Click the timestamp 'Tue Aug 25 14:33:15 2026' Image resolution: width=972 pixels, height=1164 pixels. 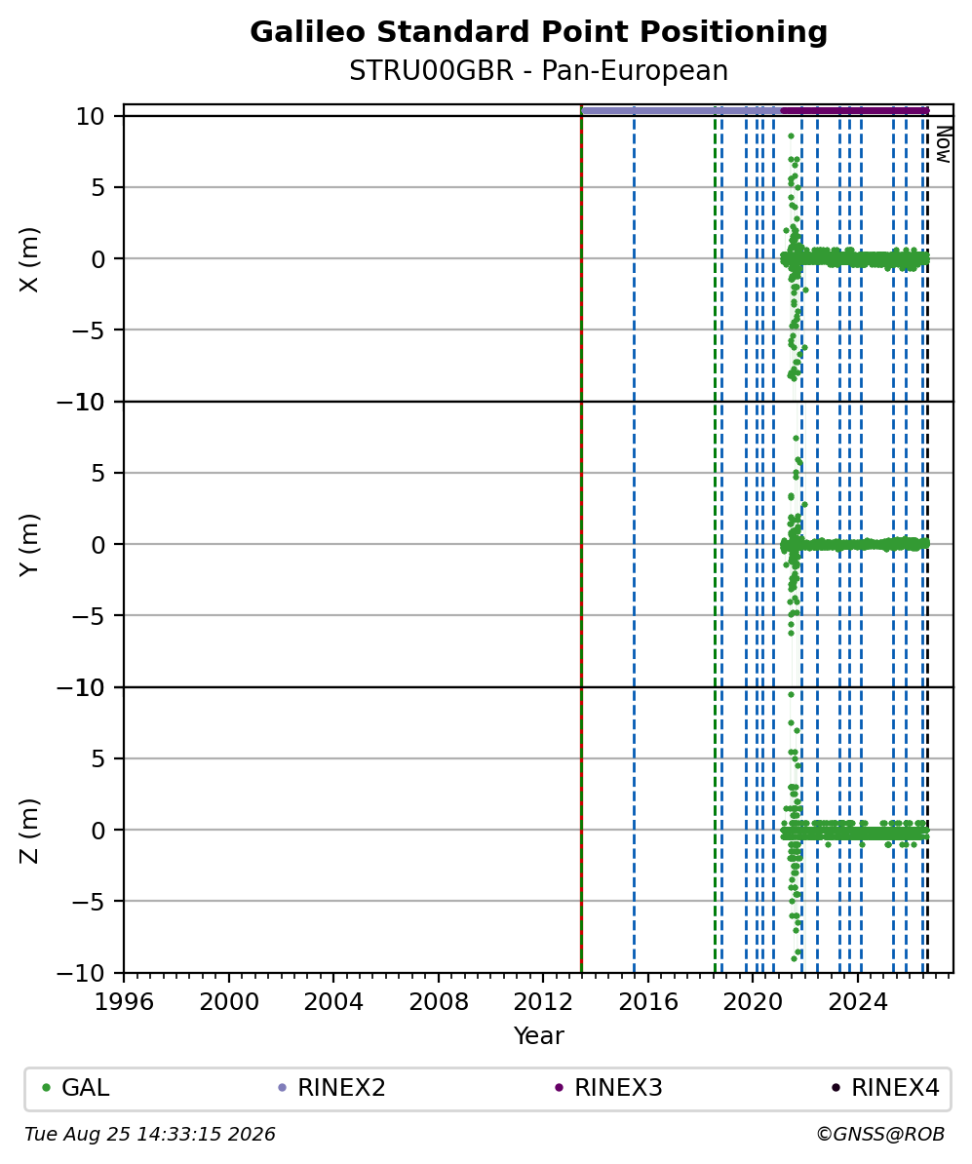click(x=150, y=1135)
